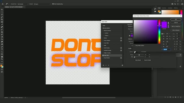
Task: Click Reset to Default in Layer Style
Action: point(147,60)
